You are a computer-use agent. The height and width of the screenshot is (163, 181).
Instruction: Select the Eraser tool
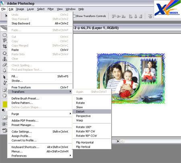(4, 65)
